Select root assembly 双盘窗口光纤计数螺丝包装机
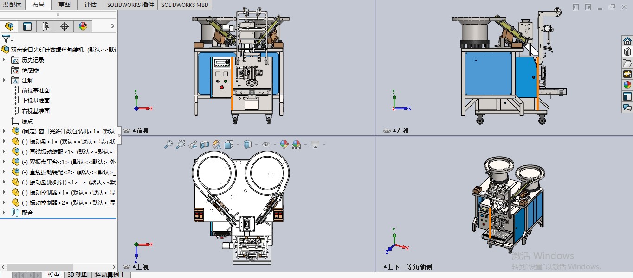 pos(59,50)
